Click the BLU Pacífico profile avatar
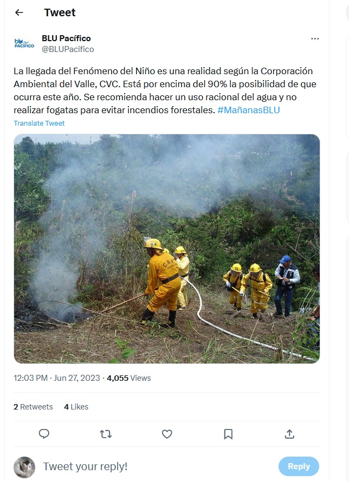The height and width of the screenshot is (481, 349). pyautogui.click(x=24, y=43)
